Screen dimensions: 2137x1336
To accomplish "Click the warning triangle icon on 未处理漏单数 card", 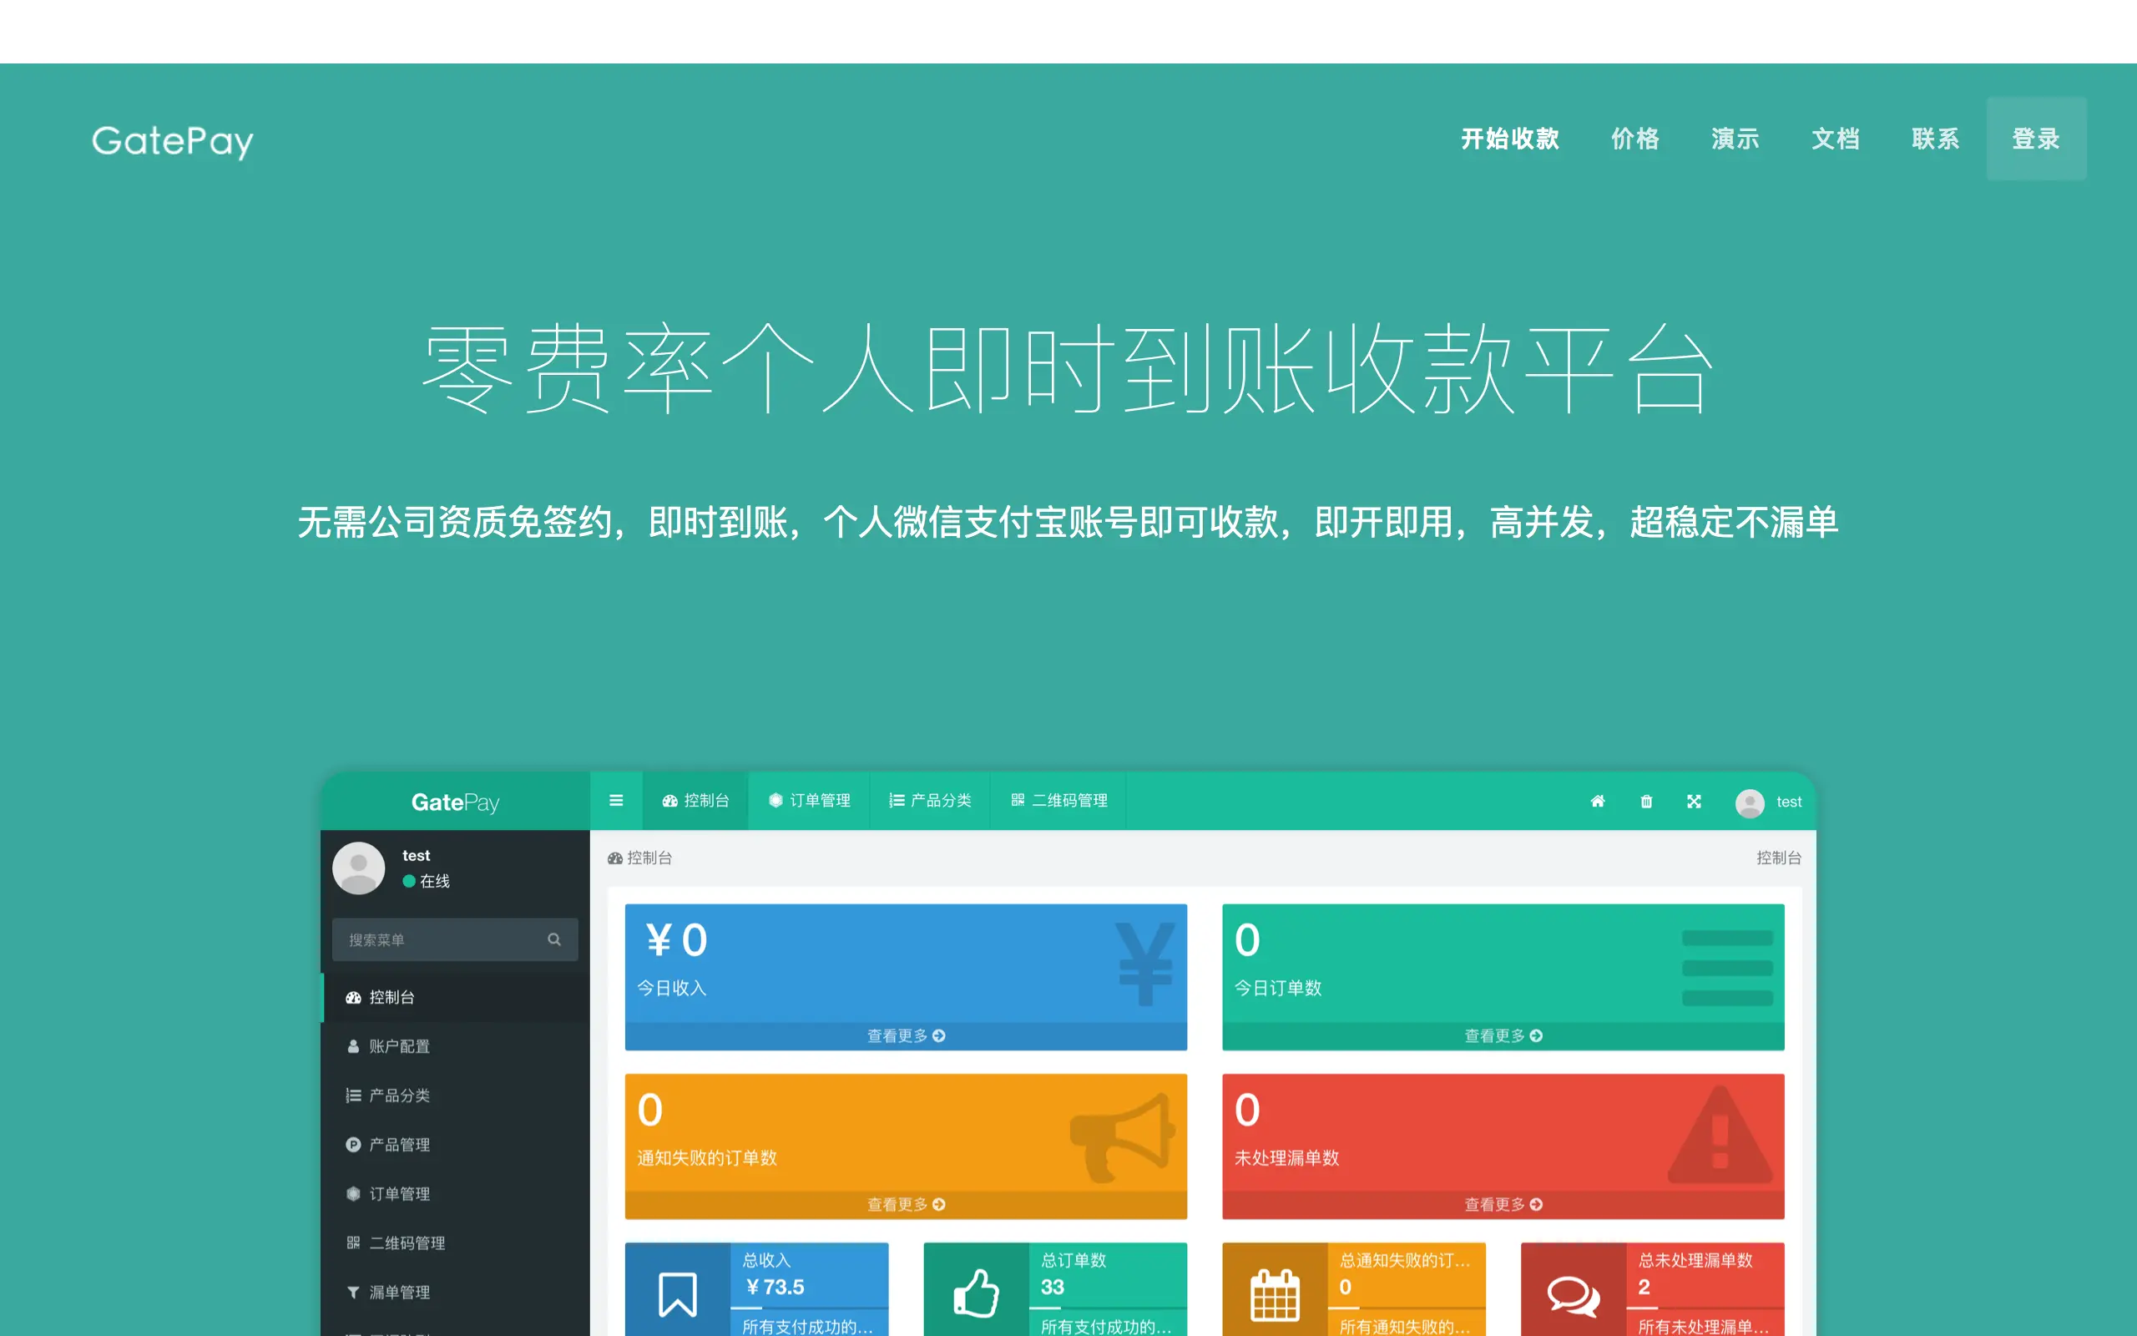I will [1720, 1135].
